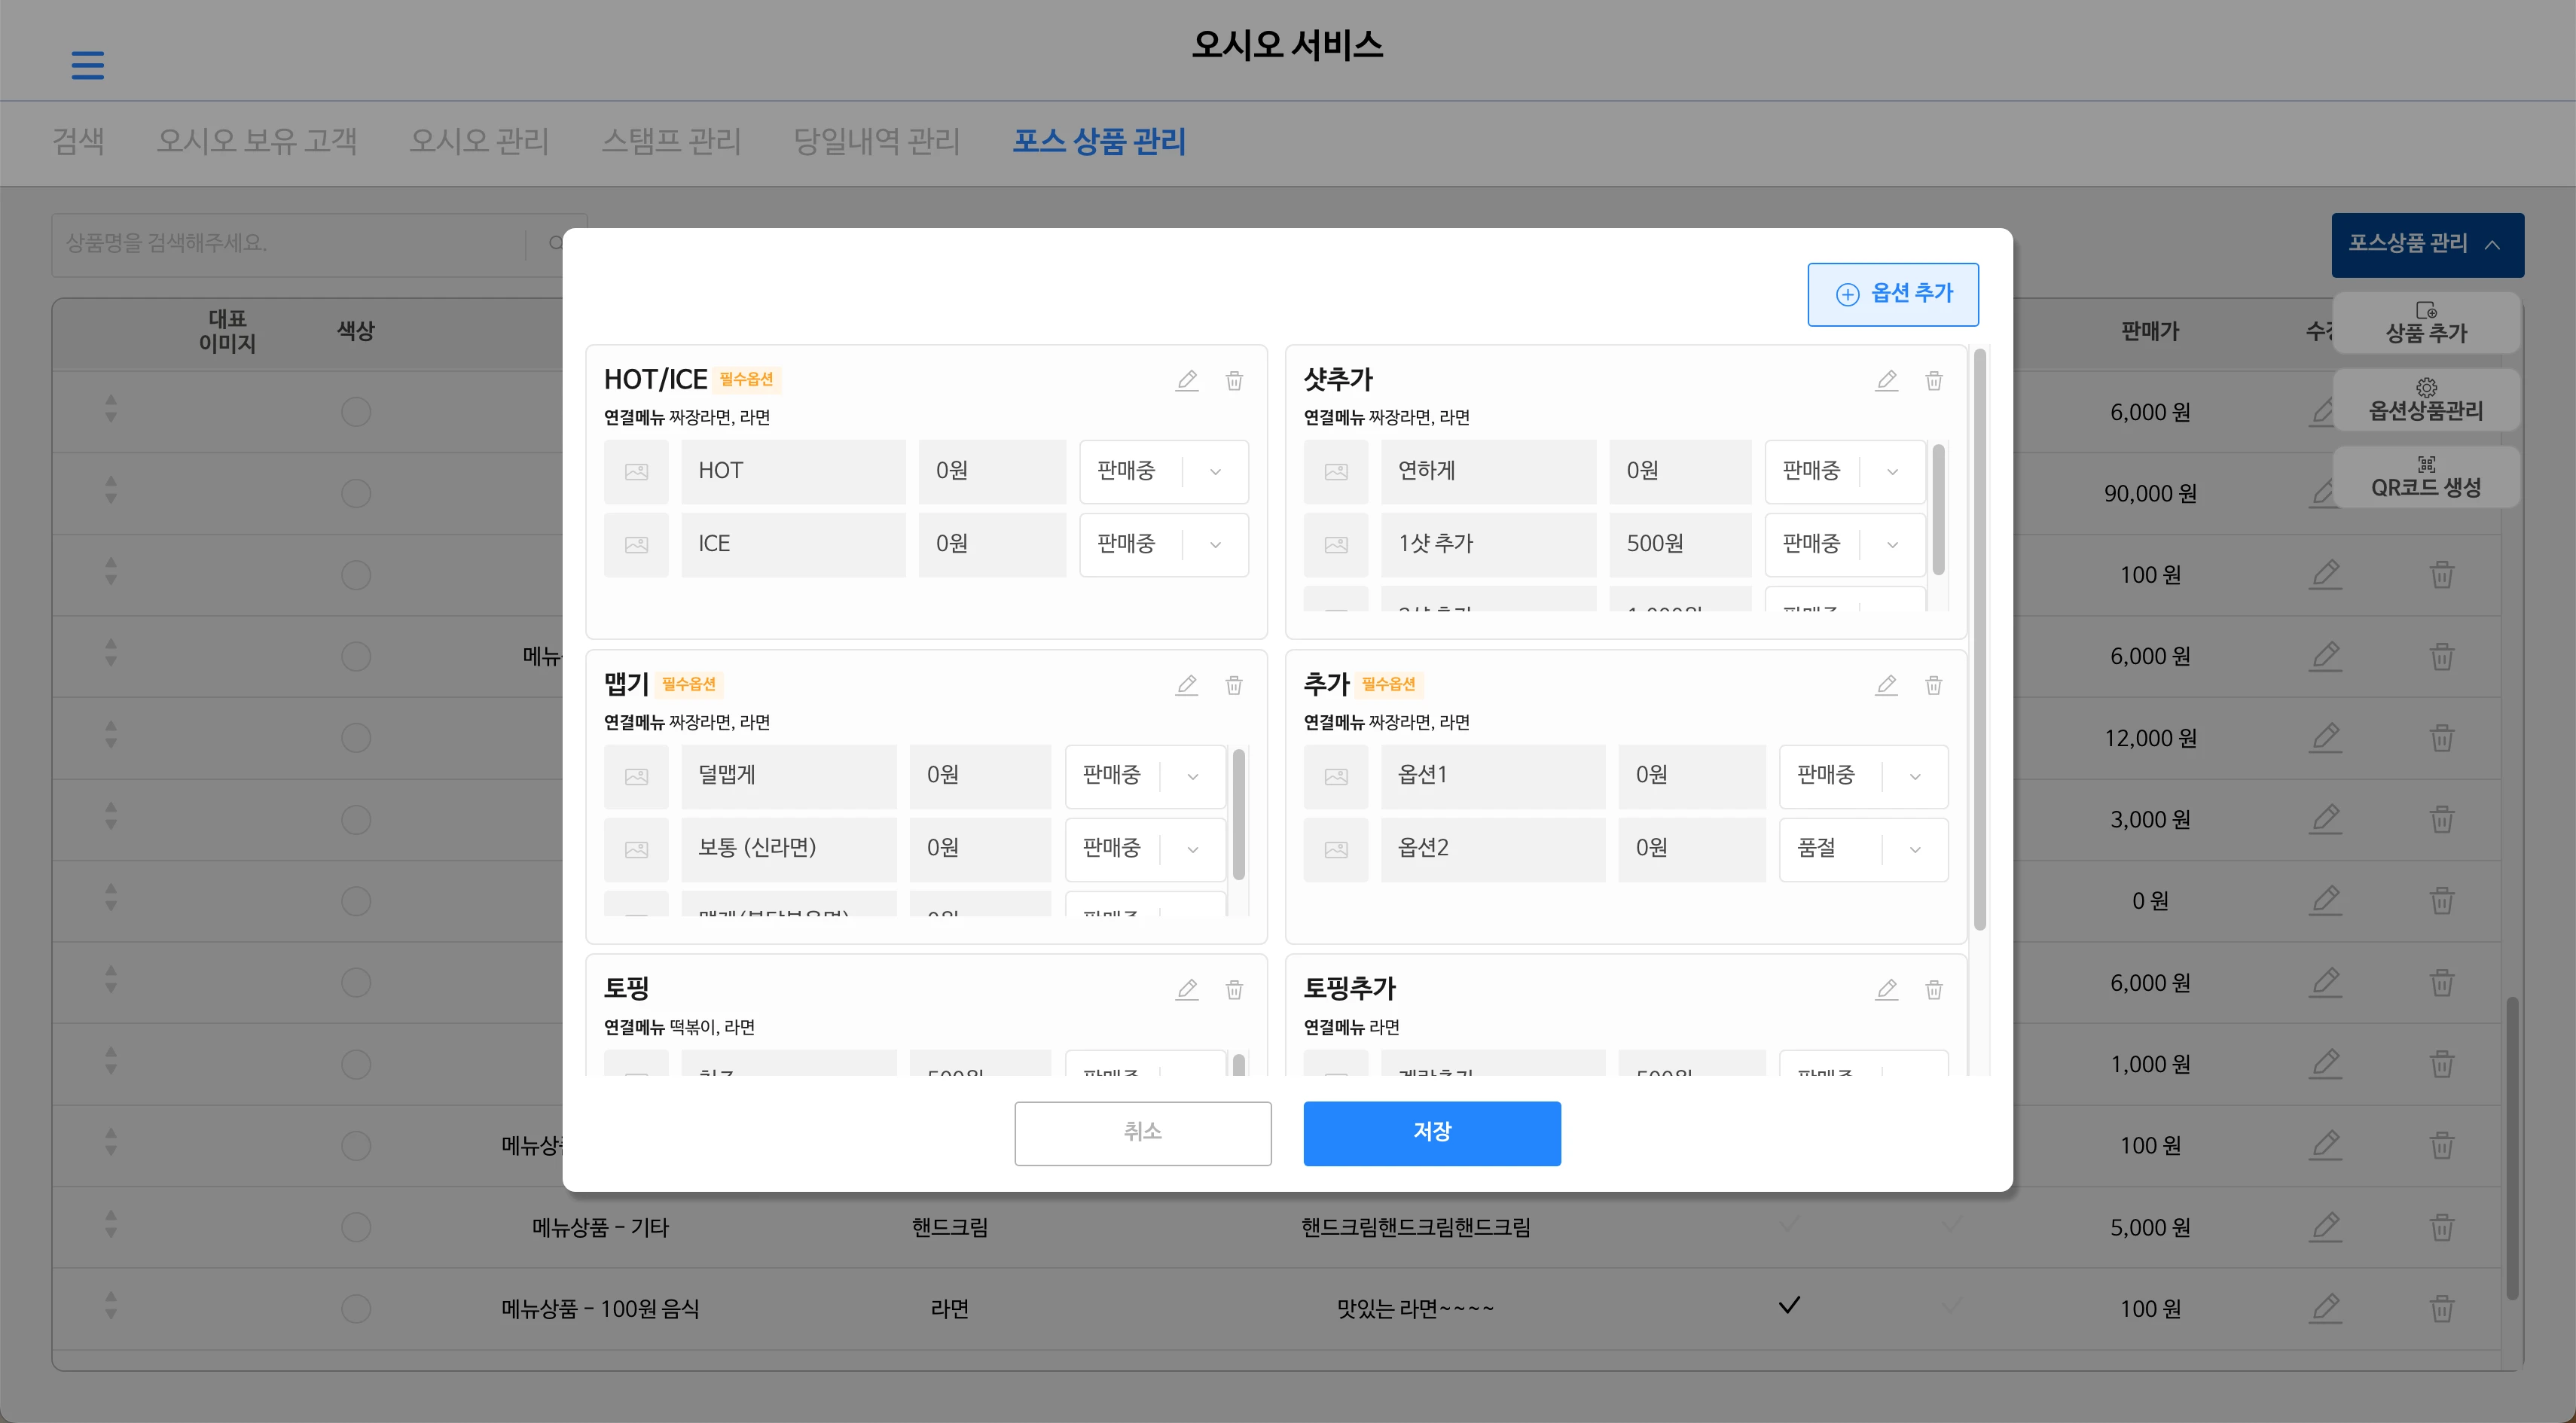Delete the 샷추가 option group

coord(1934,381)
